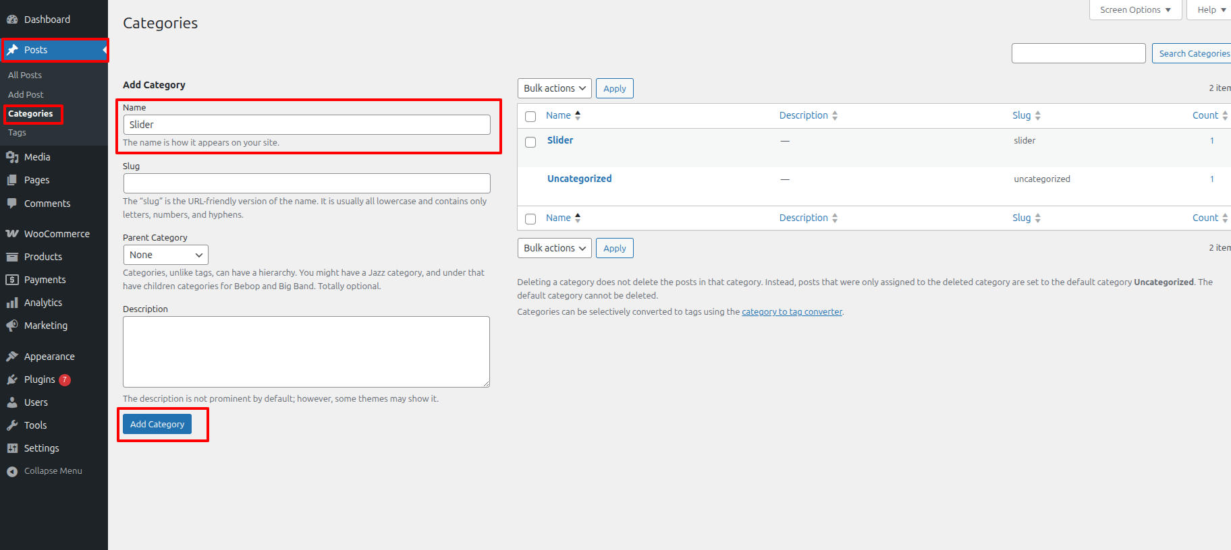Click the Analytics bar chart icon
This screenshot has width=1231, height=550.
point(12,303)
